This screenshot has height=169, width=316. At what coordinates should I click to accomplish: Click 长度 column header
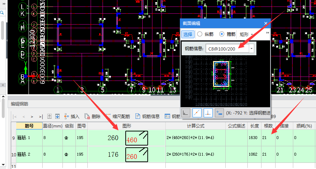pyautogui.click(x=254, y=126)
